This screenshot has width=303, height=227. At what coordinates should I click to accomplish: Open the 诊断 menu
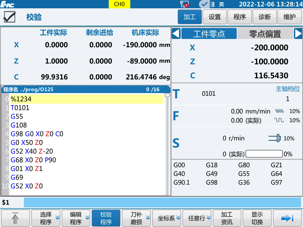tap(265, 17)
